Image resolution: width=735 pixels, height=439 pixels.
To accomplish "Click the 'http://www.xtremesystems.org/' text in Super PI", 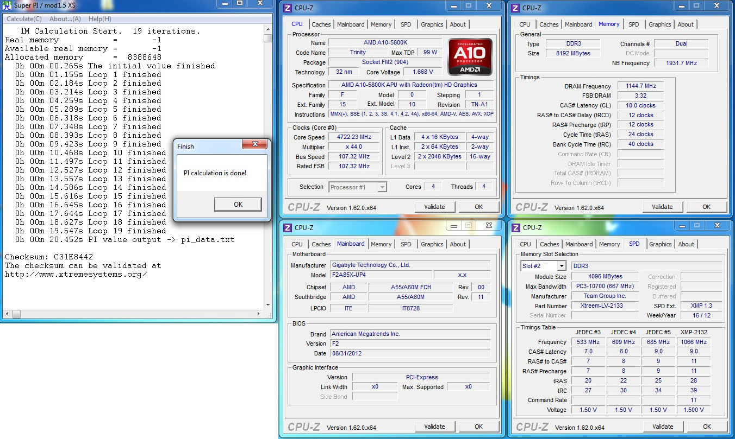I will (x=76, y=274).
